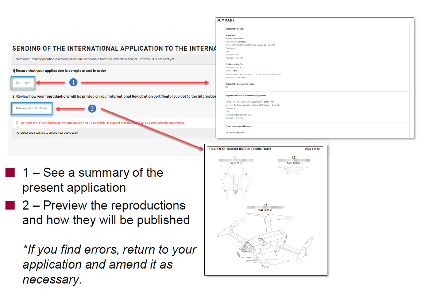Click the first maroon square bullet
Viewport: 421px width, 293px height.
(x=10, y=172)
